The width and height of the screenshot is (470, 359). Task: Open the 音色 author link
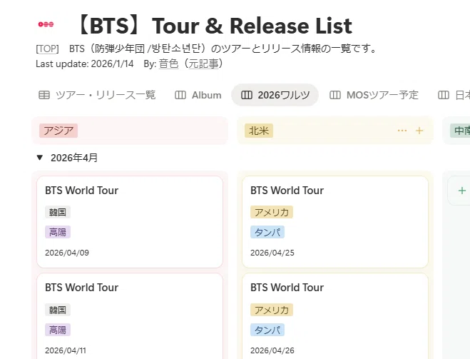(x=169, y=64)
